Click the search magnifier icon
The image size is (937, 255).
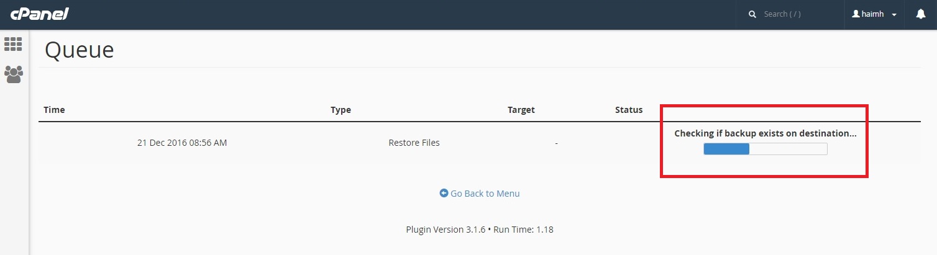(752, 14)
